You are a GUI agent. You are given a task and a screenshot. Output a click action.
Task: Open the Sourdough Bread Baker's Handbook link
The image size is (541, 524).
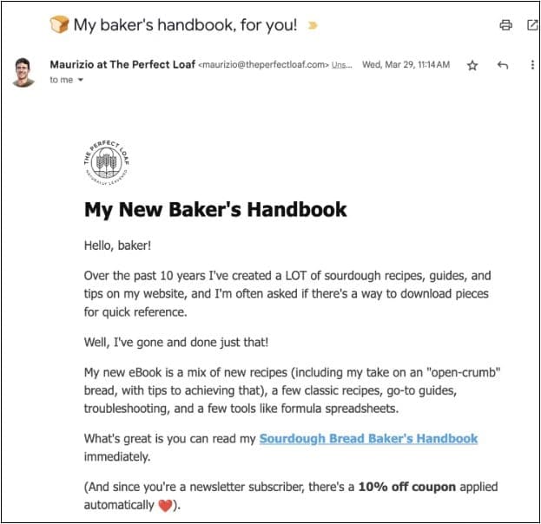click(x=368, y=438)
